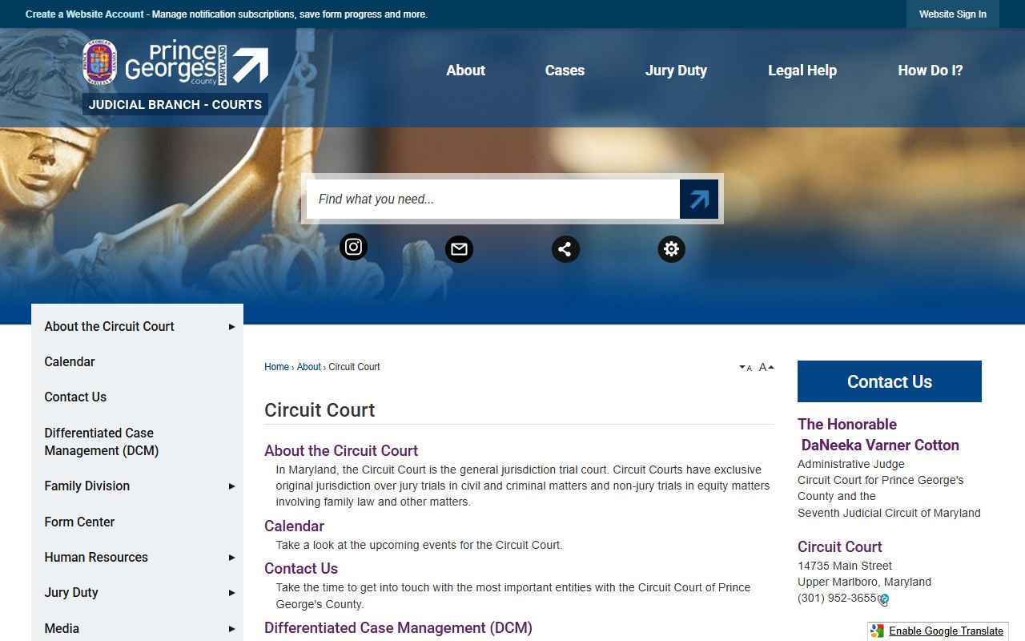1025x641 pixels.
Task: Open the Differentiated Case Management heading link in the main content
Action: pos(398,628)
